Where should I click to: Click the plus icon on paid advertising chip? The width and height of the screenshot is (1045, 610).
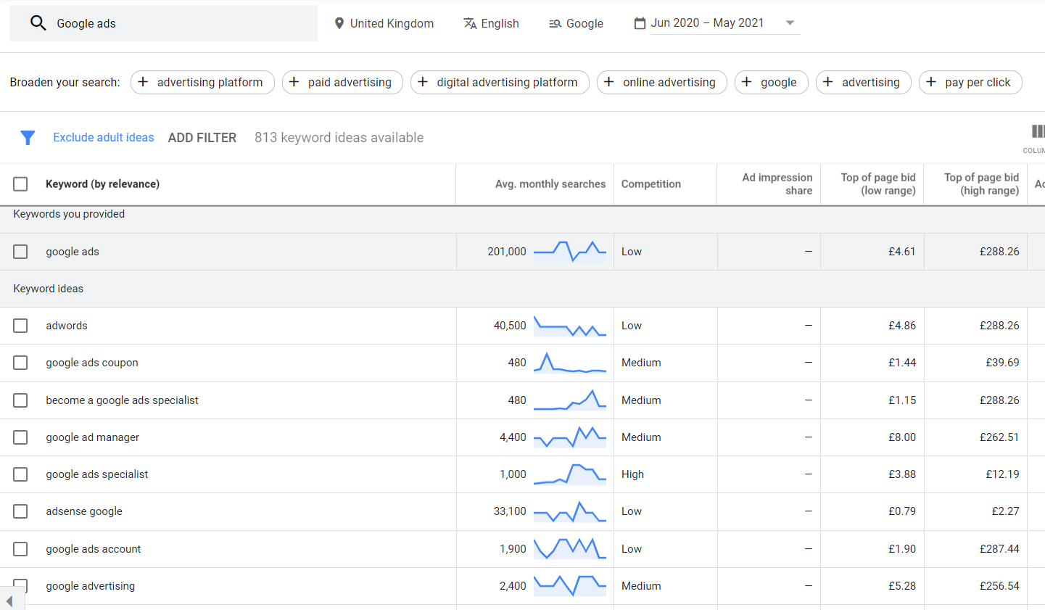pos(294,82)
